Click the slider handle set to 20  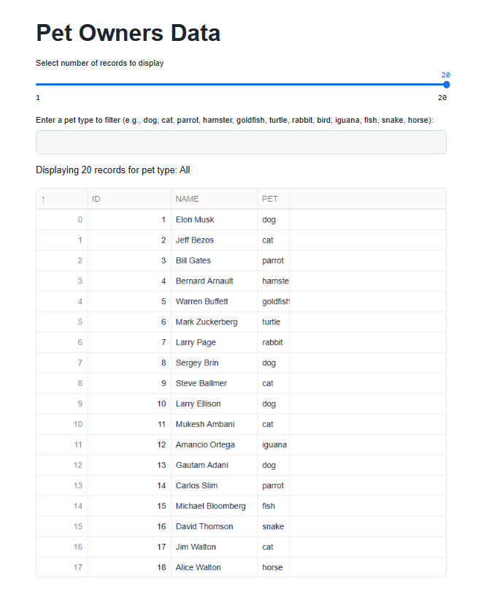445,85
